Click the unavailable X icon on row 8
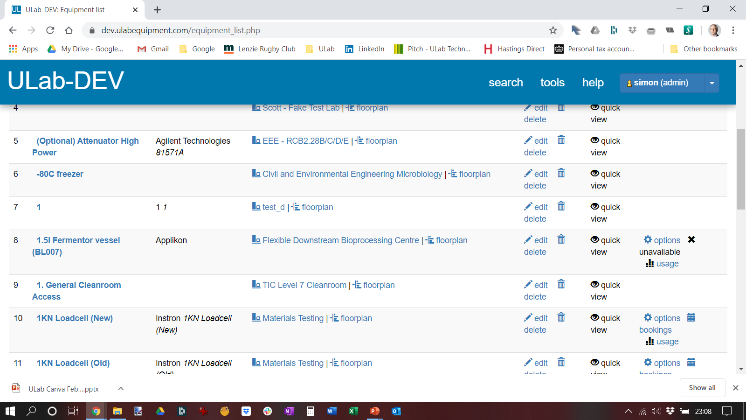746x420 pixels. [692, 239]
